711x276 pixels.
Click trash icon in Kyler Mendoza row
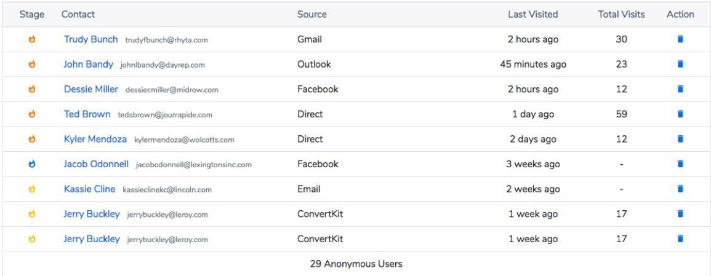680,139
